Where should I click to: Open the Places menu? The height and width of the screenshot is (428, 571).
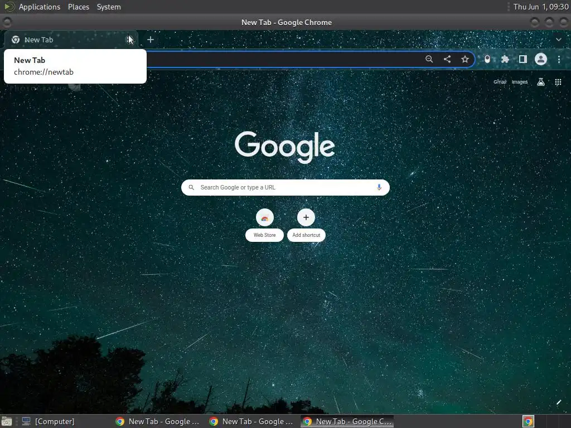click(x=78, y=7)
